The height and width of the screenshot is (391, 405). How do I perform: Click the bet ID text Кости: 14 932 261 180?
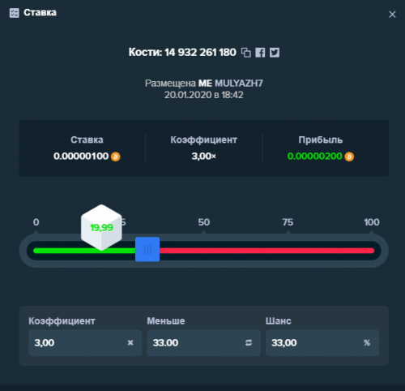point(182,53)
